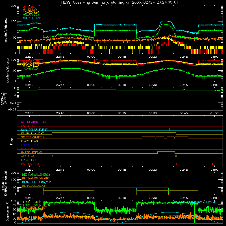
Task: Click the green 25-50 keV legend label
Action: coord(31,15)
